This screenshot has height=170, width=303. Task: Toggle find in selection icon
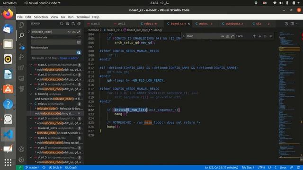tap(265, 36)
